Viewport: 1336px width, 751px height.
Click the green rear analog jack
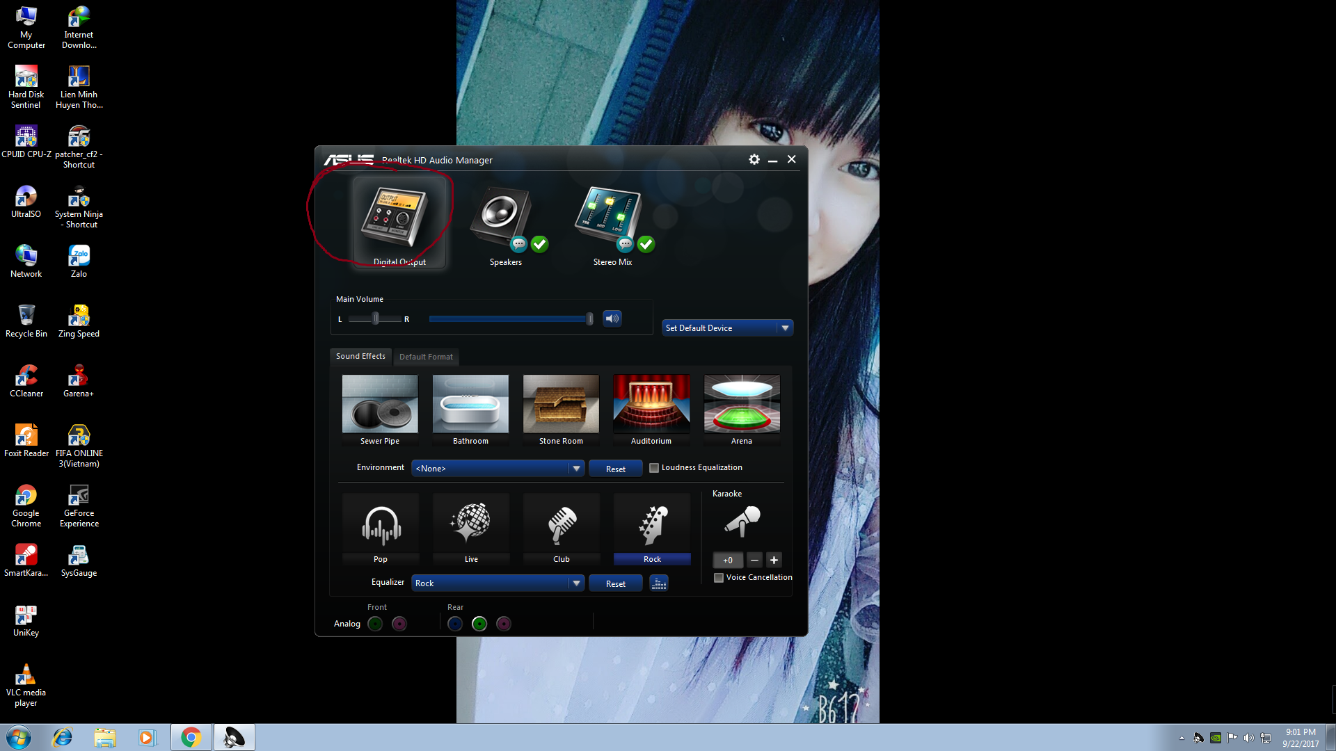[x=479, y=624]
